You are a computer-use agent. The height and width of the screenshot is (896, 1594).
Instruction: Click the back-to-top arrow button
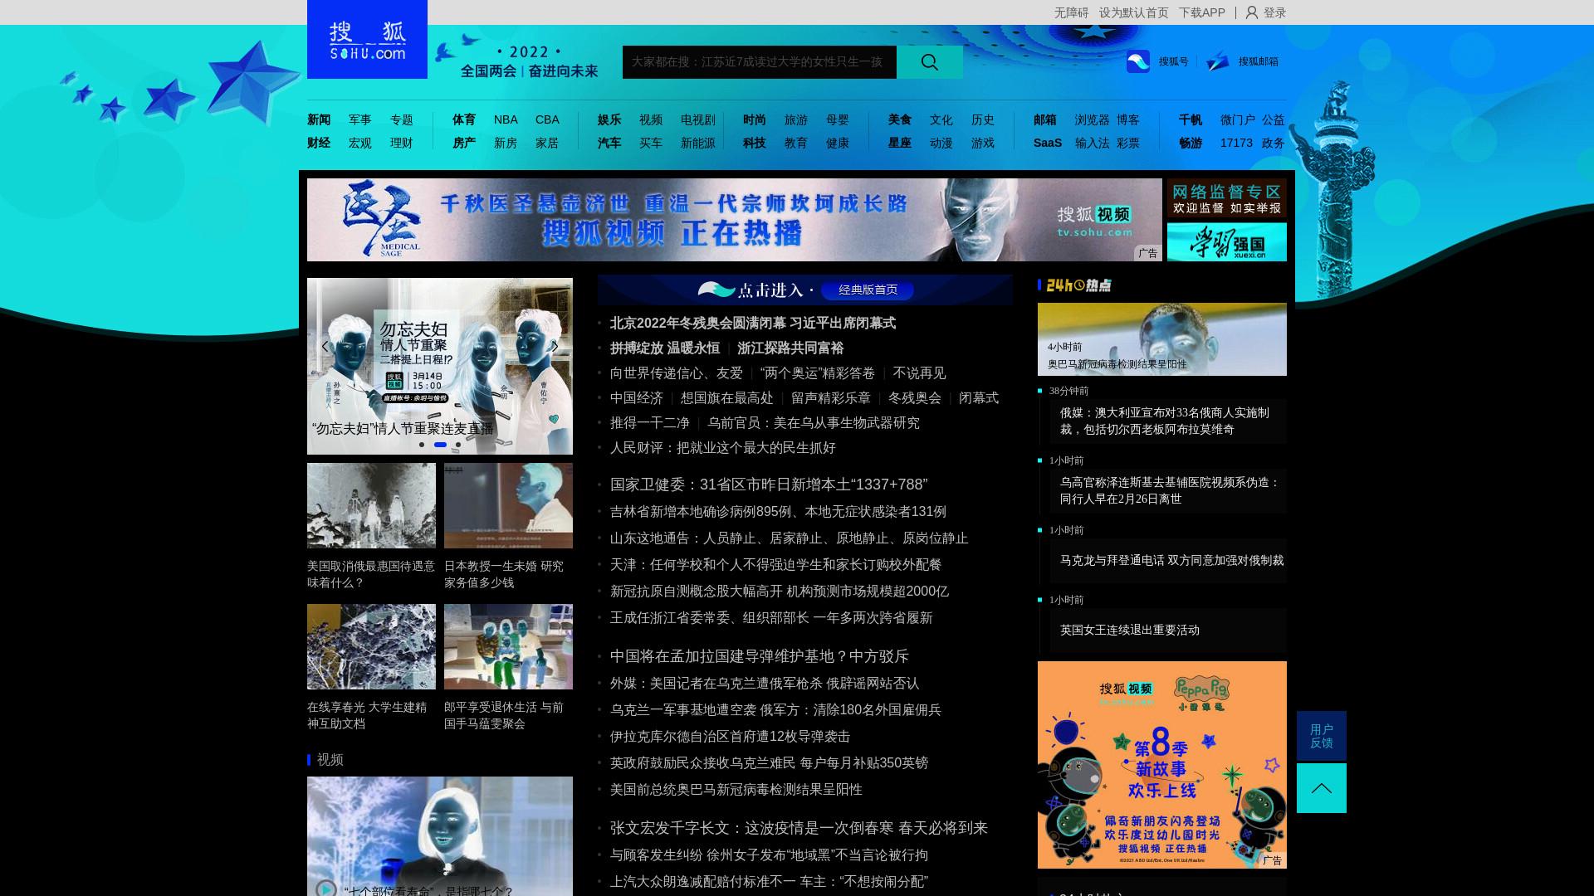[1322, 788]
